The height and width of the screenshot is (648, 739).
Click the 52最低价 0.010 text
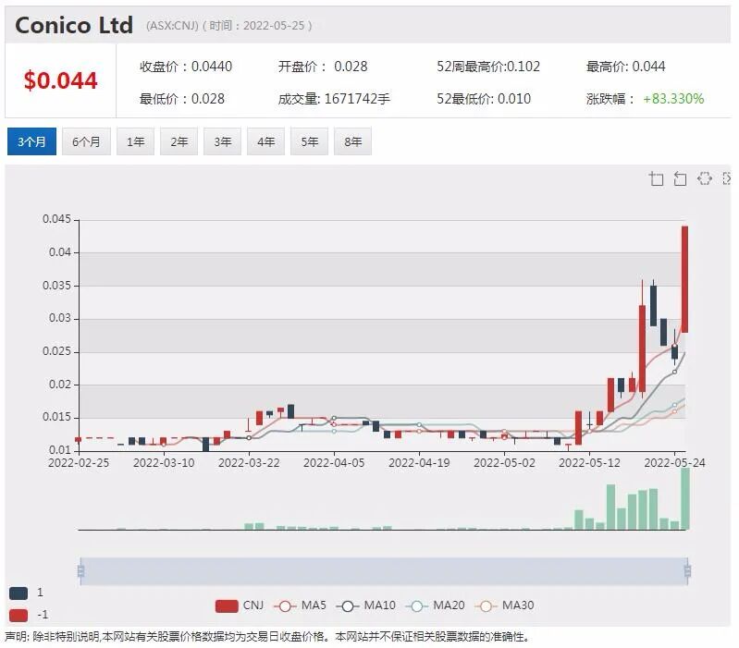484,99
